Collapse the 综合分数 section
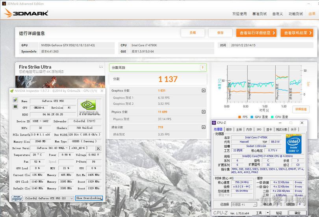This screenshot has height=217, width=319. (x=204, y=127)
